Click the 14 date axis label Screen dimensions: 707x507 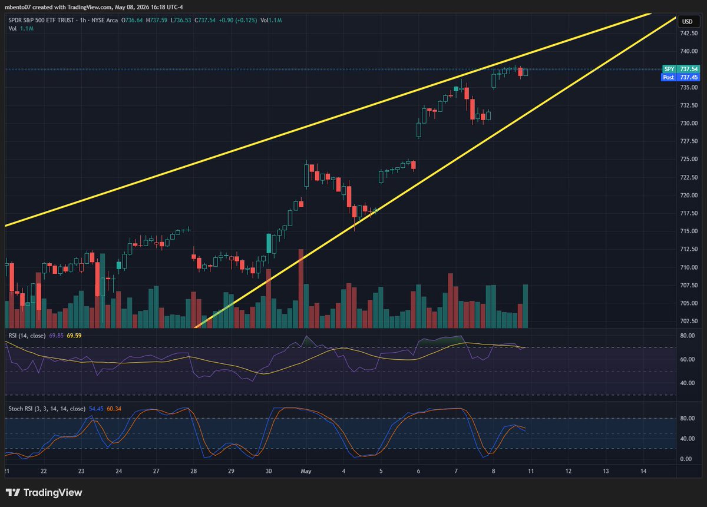(x=643, y=471)
